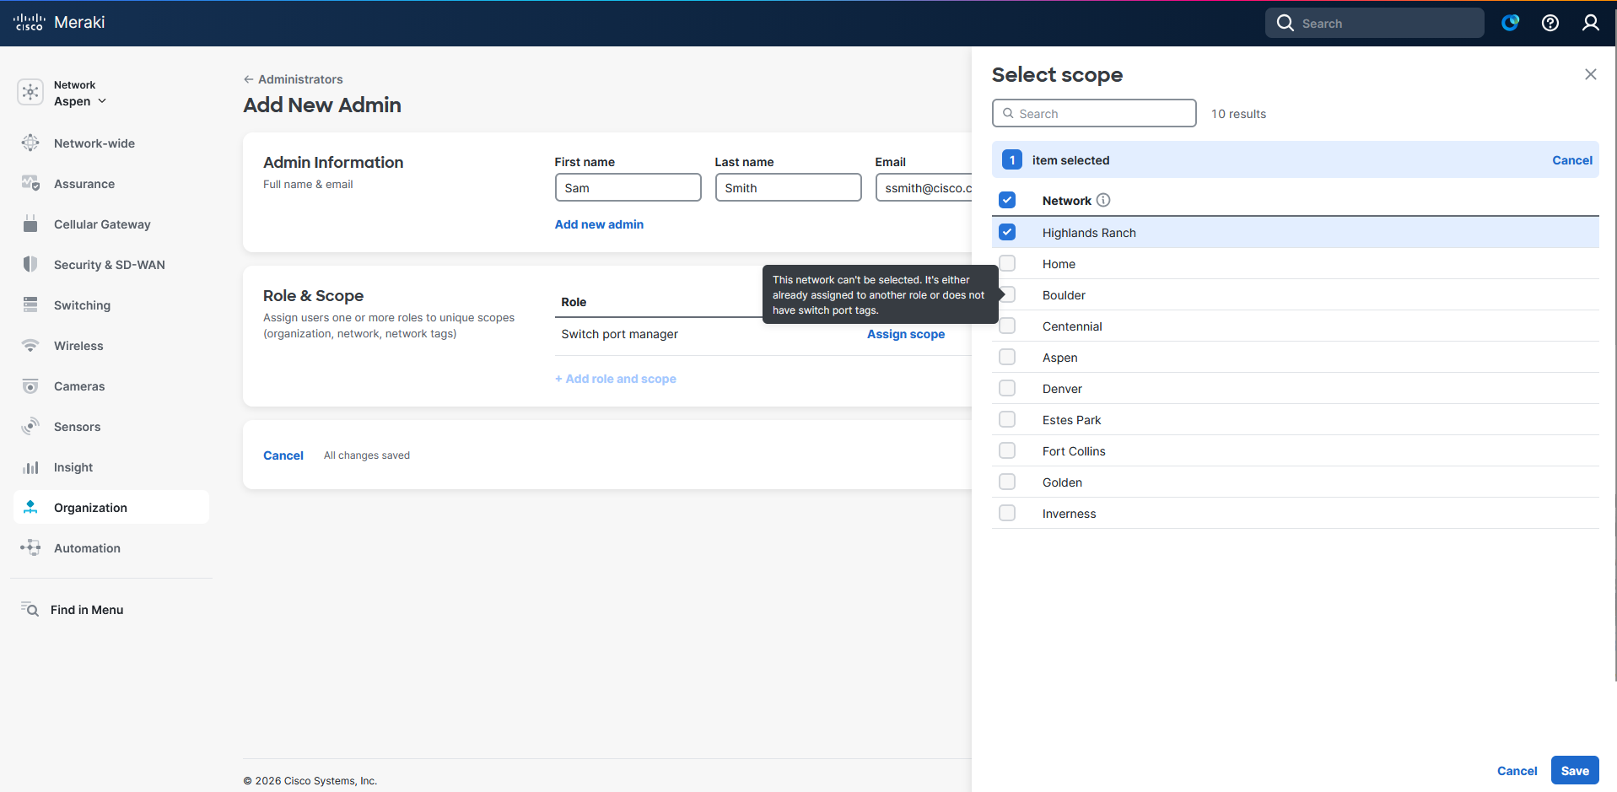Toggle the Network select-all checkbox
Image resolution: width=1617 pixels, height=792 pixels.
tap(1007, 200)
